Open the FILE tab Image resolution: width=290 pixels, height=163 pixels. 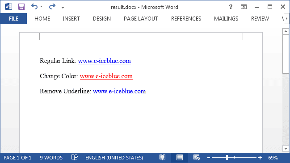click(13, 18)
